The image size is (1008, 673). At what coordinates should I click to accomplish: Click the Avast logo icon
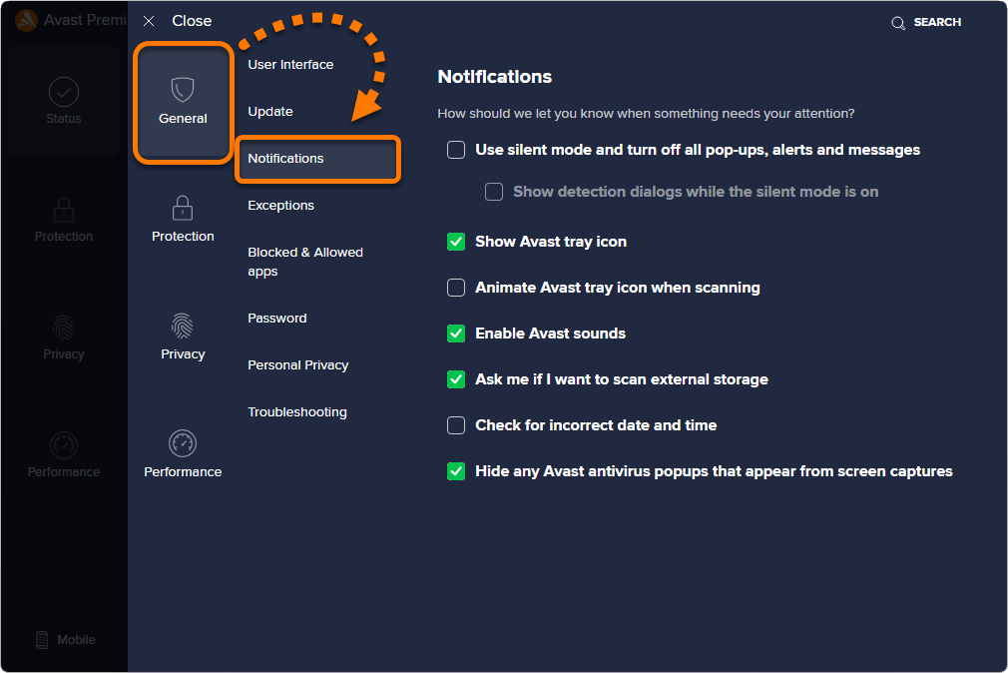[x=26, y=21]
